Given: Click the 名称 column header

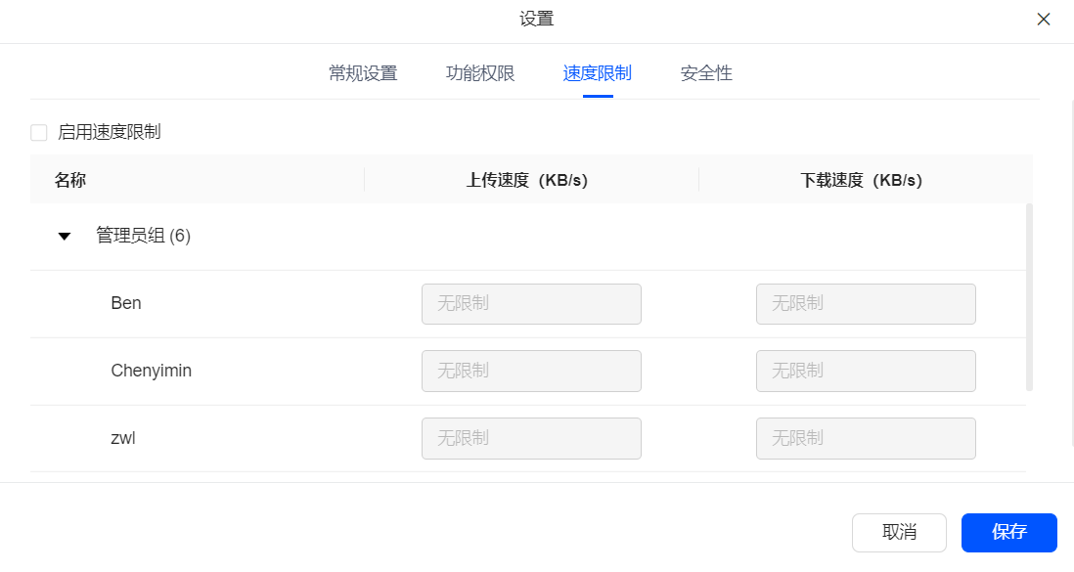Looking at the screenshot, I should point(69,180).
